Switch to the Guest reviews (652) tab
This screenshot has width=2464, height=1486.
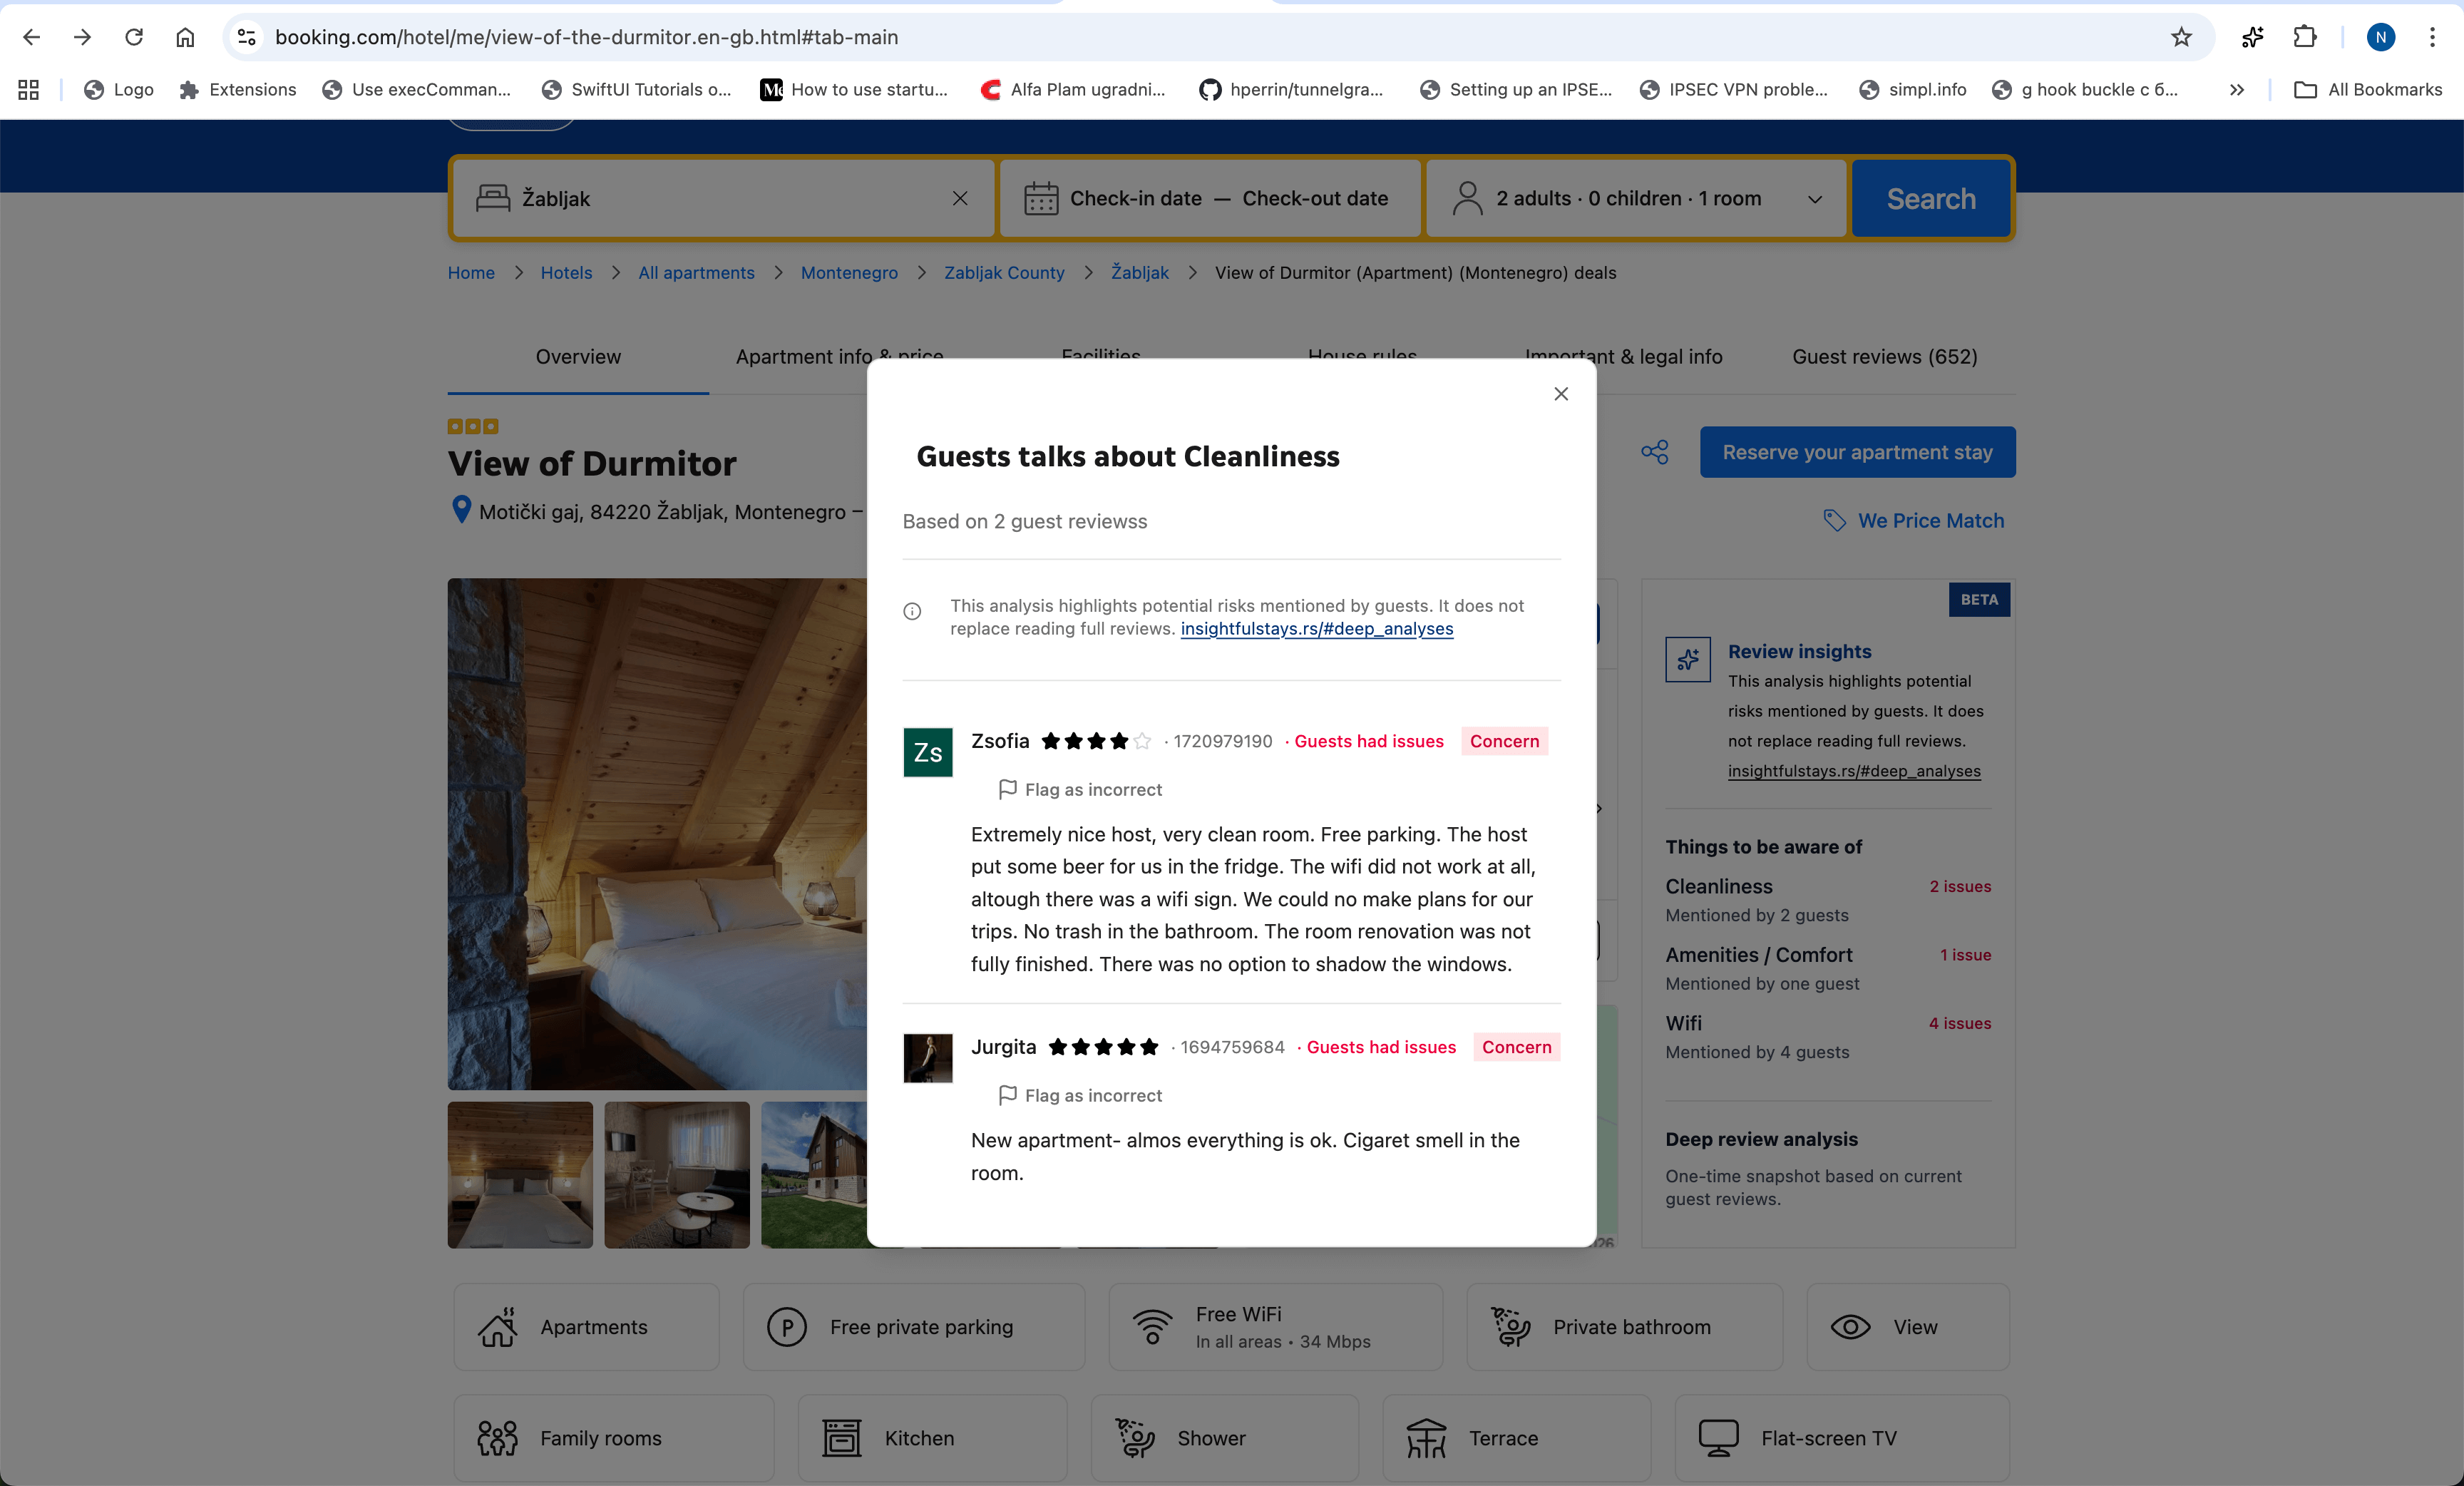[1884, 357]
